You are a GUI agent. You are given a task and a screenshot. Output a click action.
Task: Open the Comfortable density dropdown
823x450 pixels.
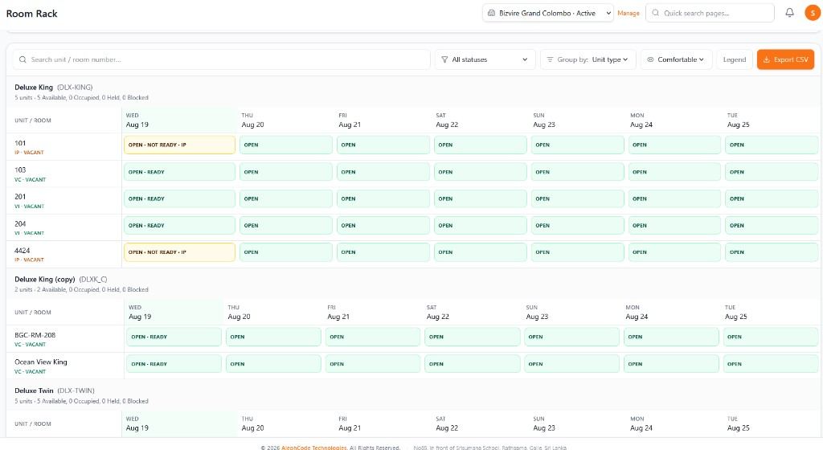tap(677, 59)
